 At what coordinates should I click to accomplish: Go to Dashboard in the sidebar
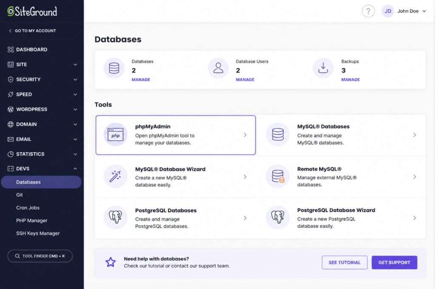click(x=31, y=50)
